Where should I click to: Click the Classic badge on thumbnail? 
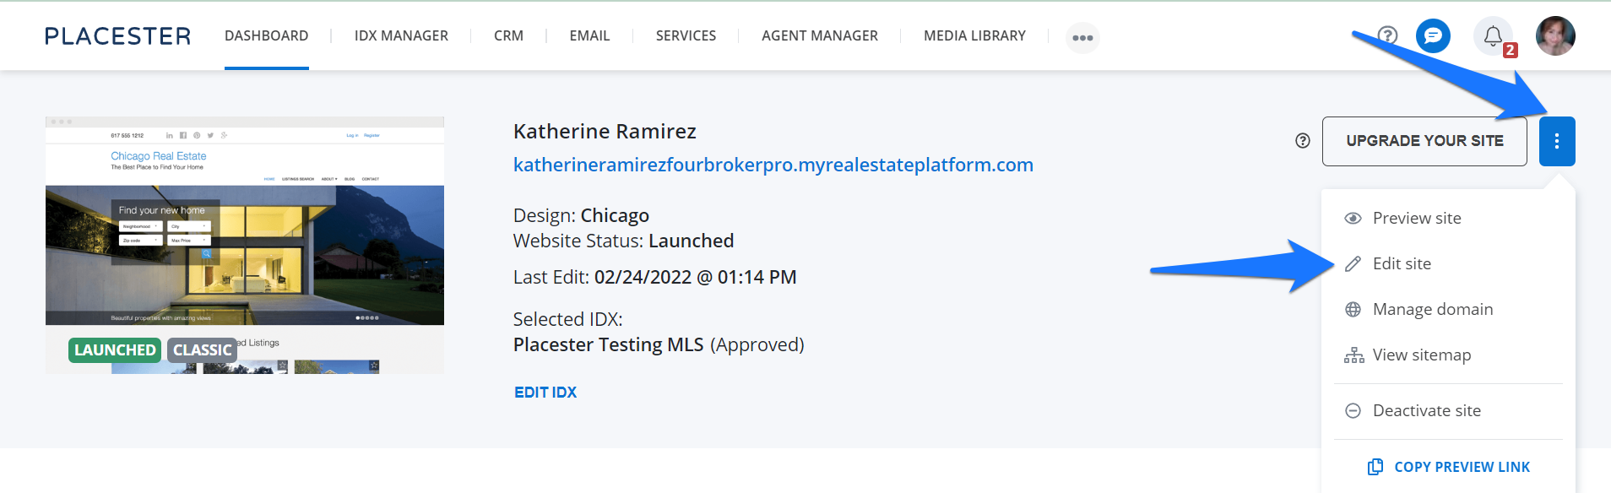point(202,349)
